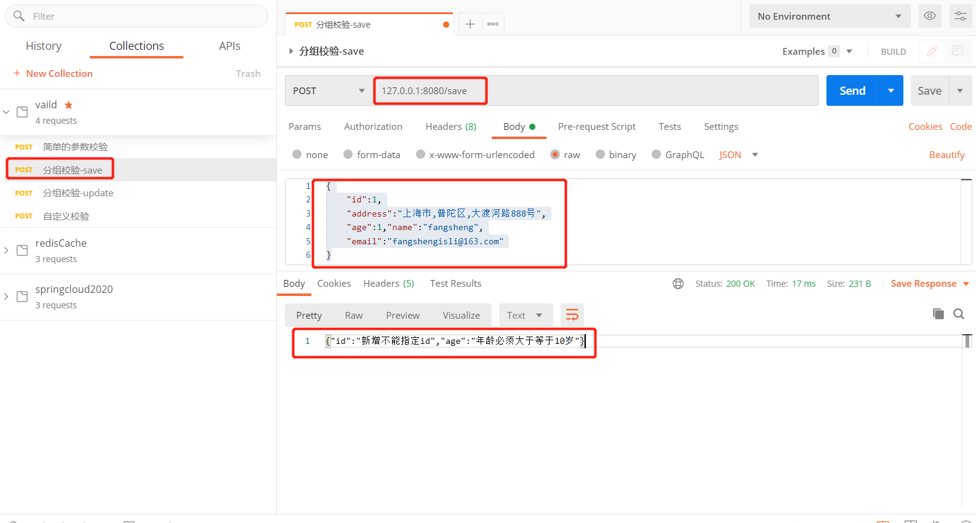Collapse the vaild collection
This screenshot has height=523, width=976.
click(6, 112)
